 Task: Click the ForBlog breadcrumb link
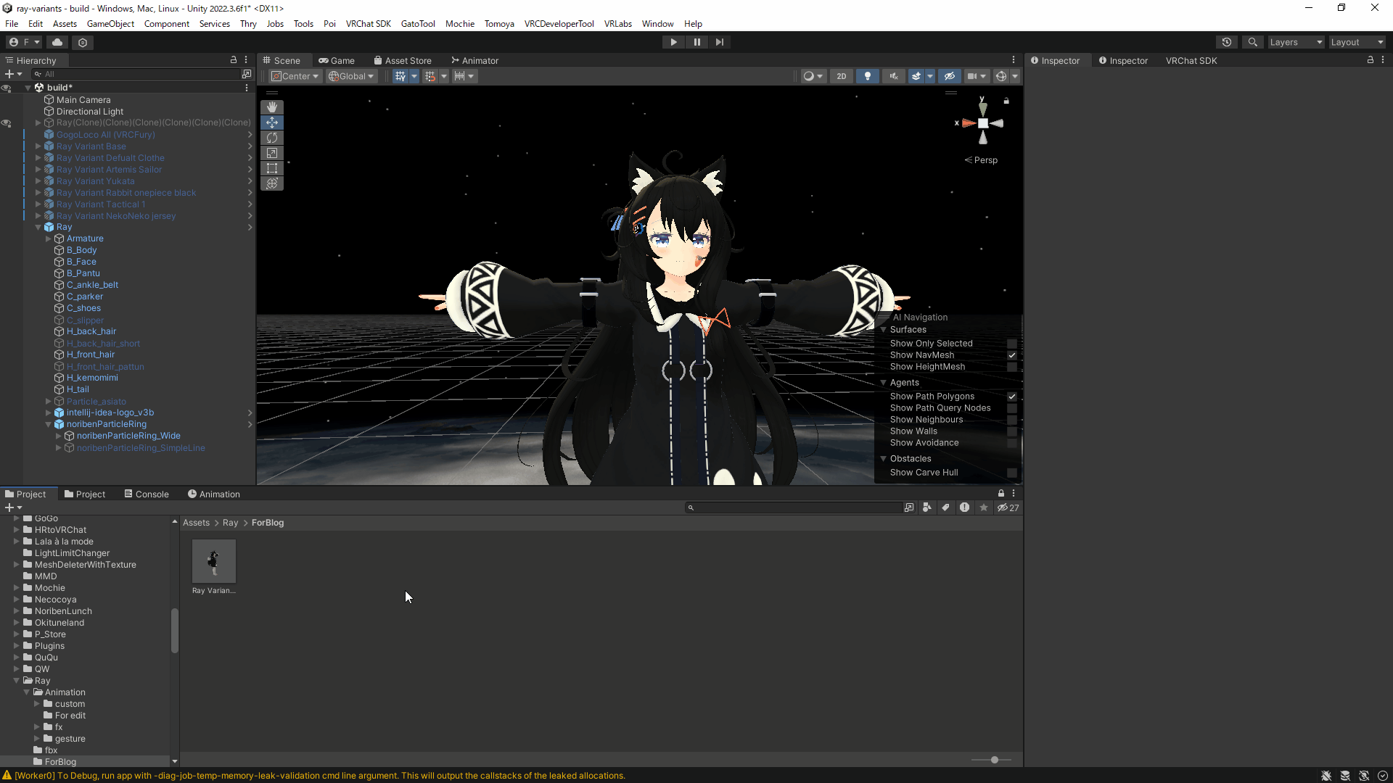click(267, 523)
